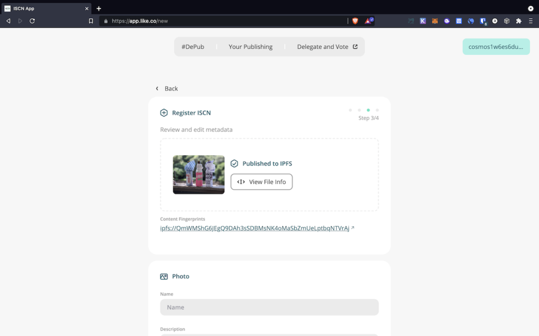Open a new browser tab
The height and width of the screenshot is (336, 539).
98,8
